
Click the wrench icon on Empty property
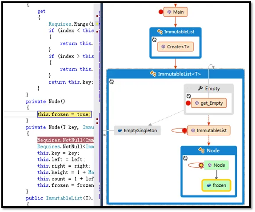pos(200,88)
